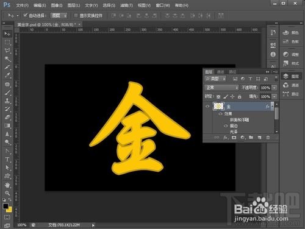Open the Move tool preset picker

(18, 16)
